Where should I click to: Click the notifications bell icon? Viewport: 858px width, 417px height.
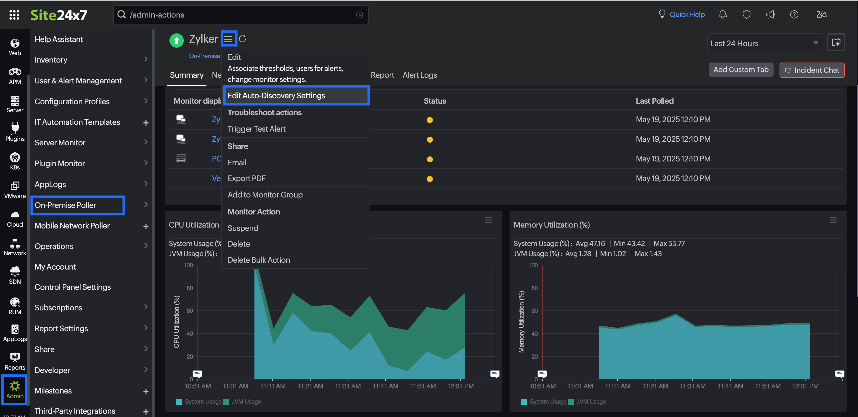click(722, 15)
